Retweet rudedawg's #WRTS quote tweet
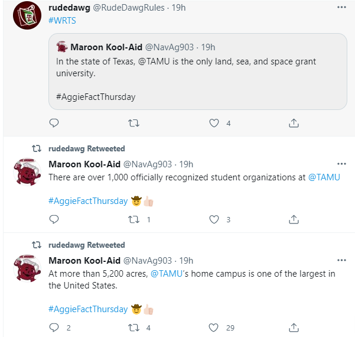Screen dimensions: 355x337 pyautogui.click(x=133, y=123)
